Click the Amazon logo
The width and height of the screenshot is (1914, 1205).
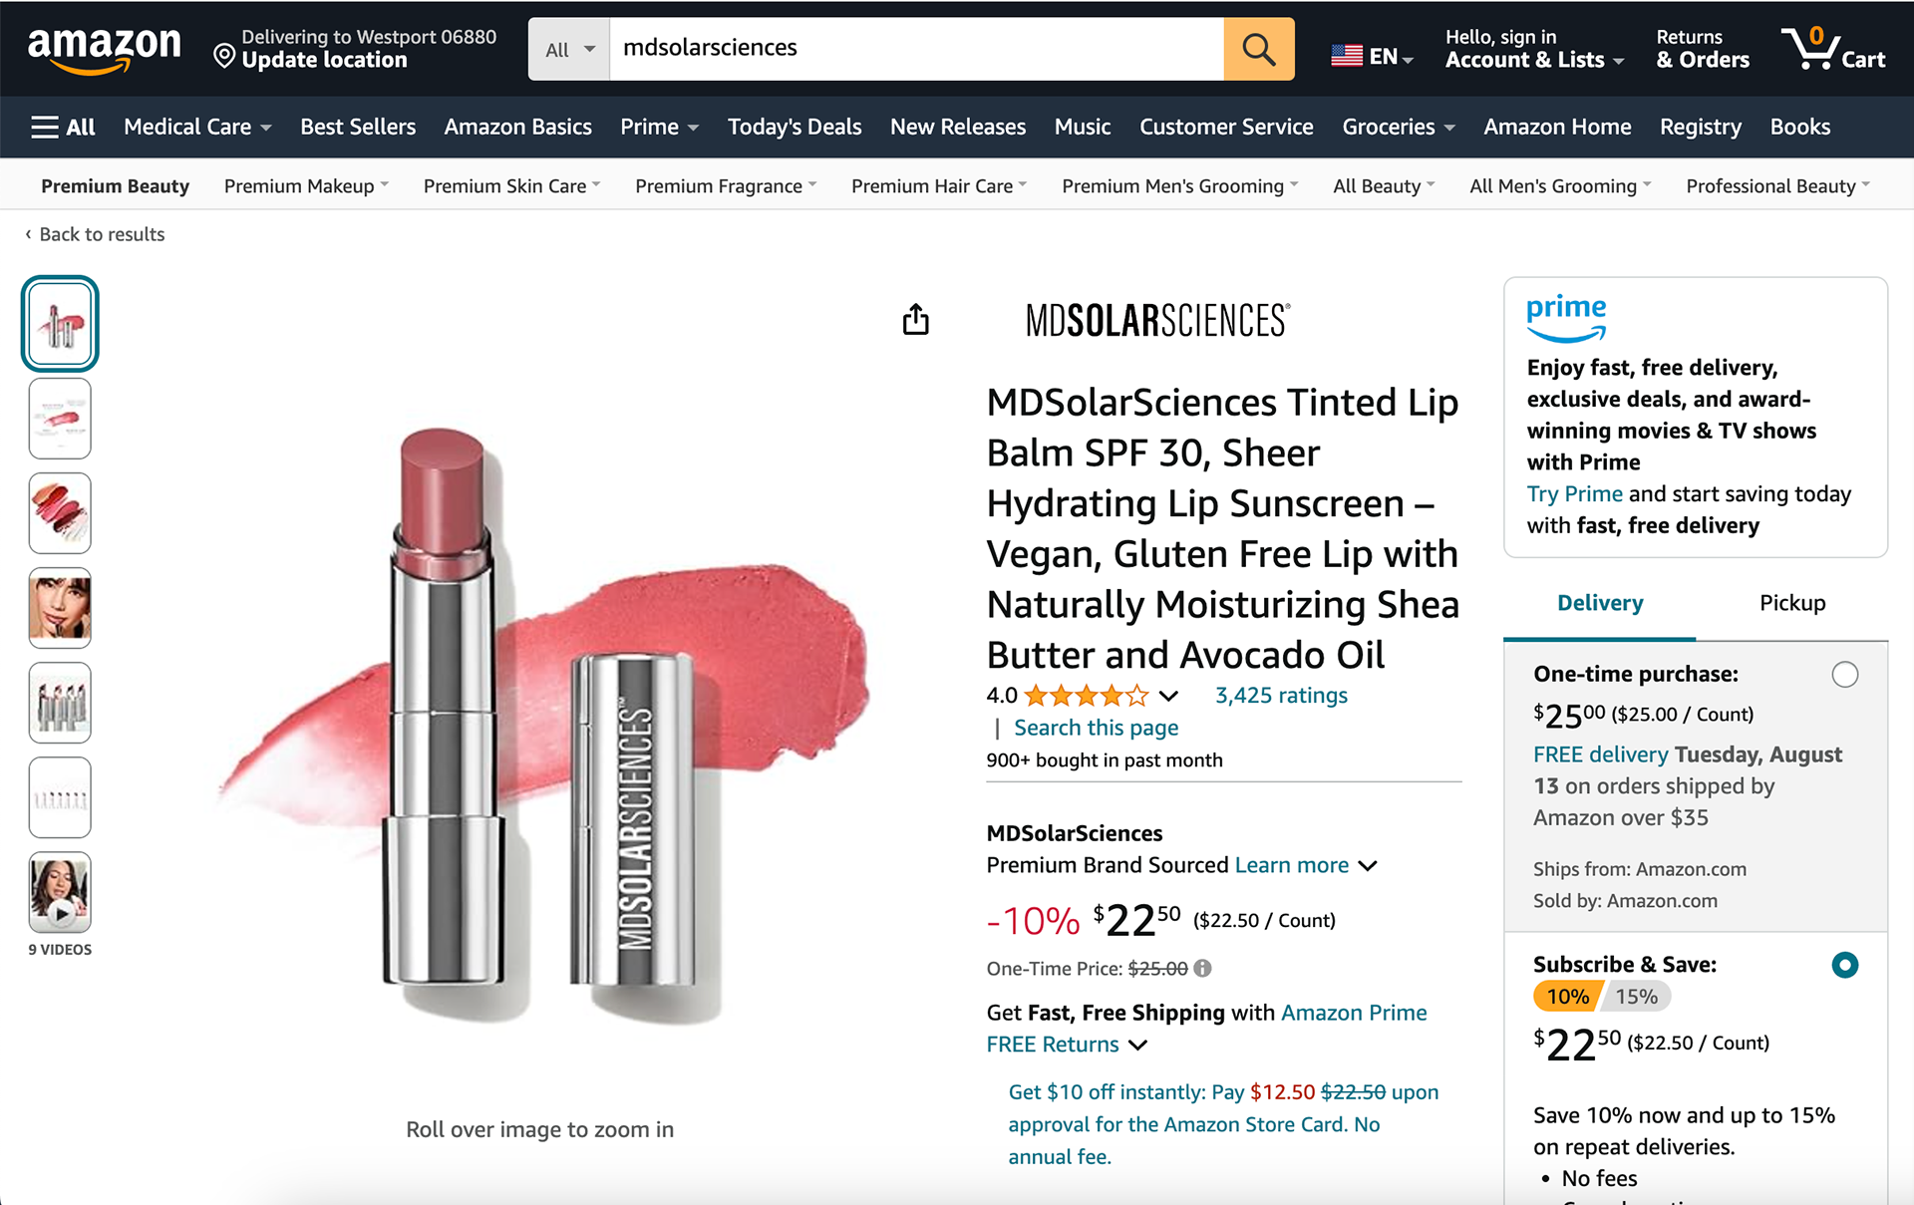[x=104, y=49]
